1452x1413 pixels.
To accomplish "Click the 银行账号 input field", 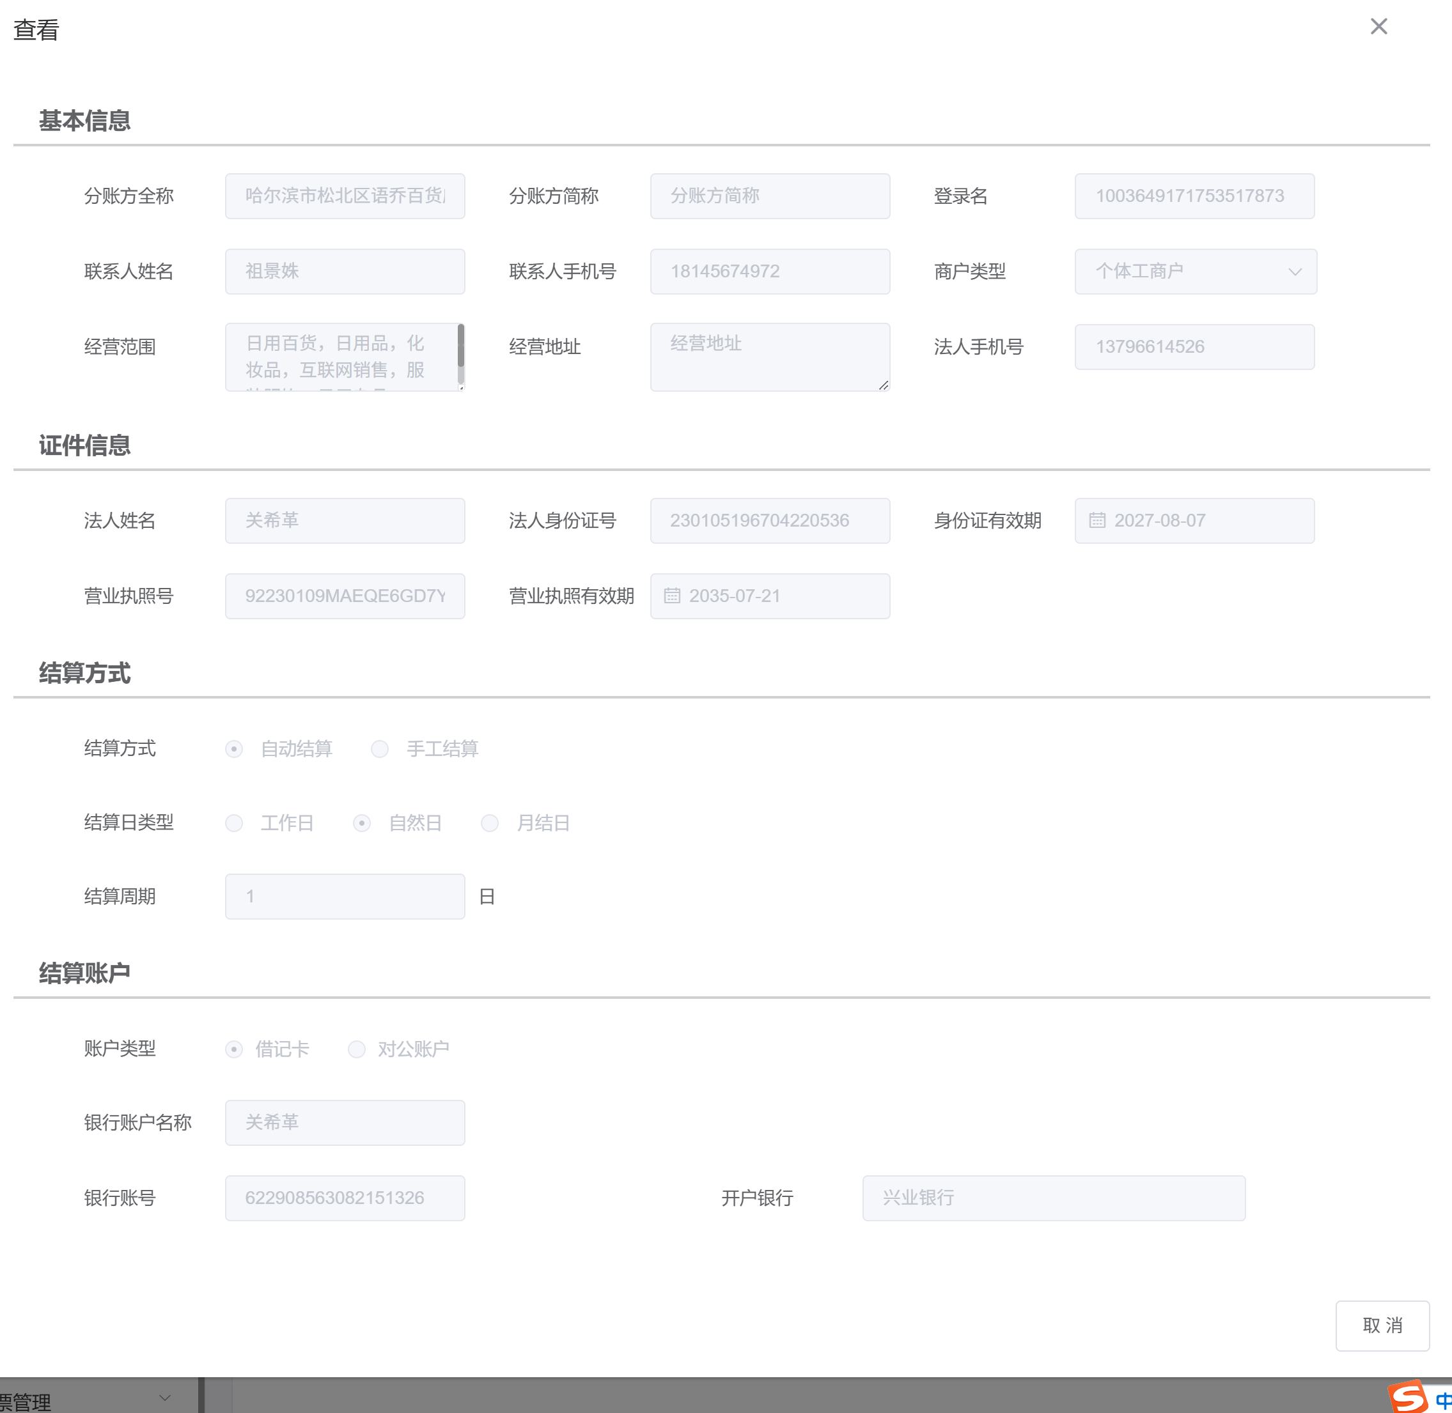I will pos(345,1198).
